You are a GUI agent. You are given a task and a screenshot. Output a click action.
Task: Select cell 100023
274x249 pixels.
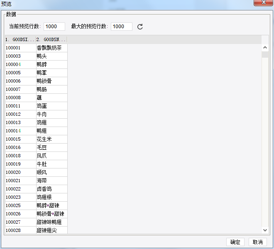21,197
